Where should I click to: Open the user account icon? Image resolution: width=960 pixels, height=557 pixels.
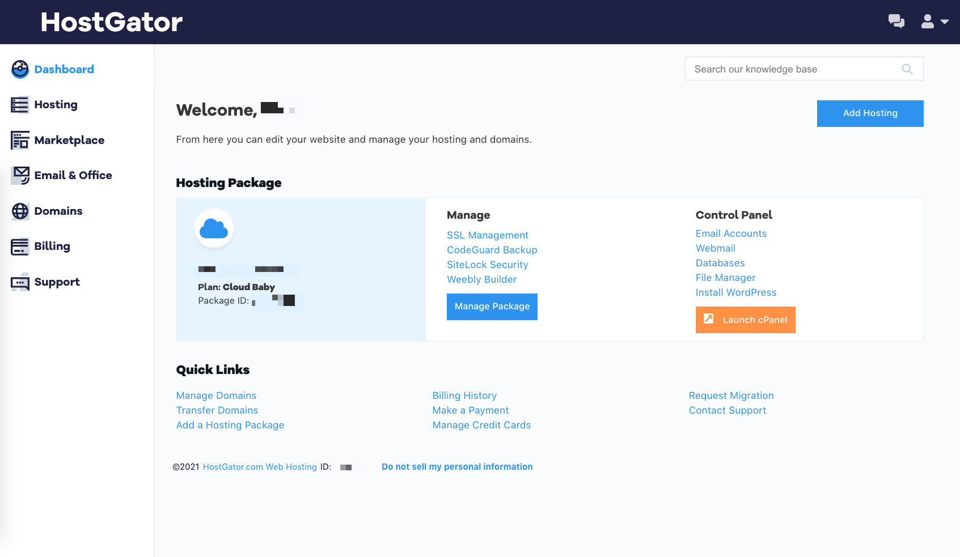tap(928, 22)
